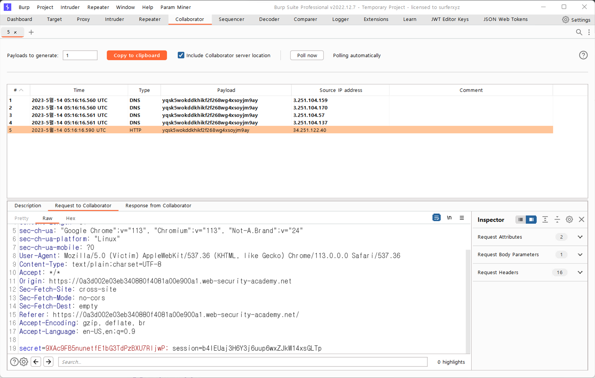The image size is (595, 378).
Task: Toggle Include Collaborator server location checkbox
Action: click(181, 55)
